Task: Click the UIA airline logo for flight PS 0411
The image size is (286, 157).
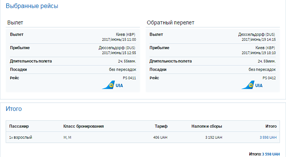Action: coord(113,85)
